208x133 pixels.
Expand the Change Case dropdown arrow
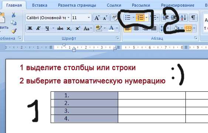(91, 28)
